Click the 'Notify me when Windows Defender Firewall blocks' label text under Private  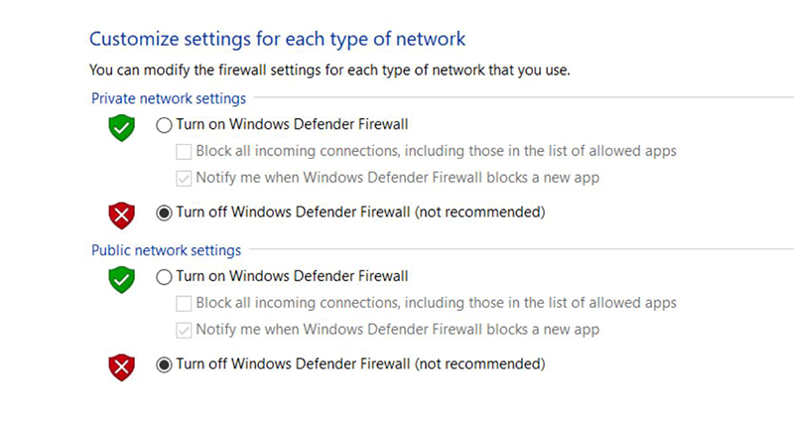click(x=397, y=179)
